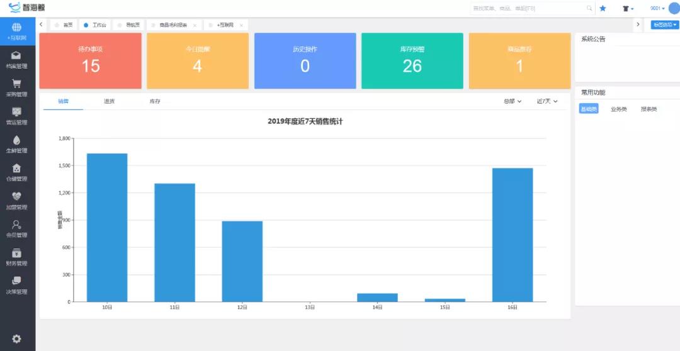This screenshot has width=680, height=351.
Task: Switch to the 进货 chart tab
Action: [x=109, y=101]
